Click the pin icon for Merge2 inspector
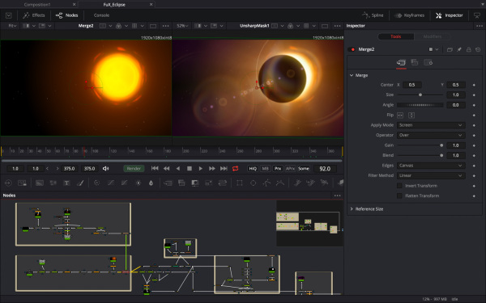 459,49
